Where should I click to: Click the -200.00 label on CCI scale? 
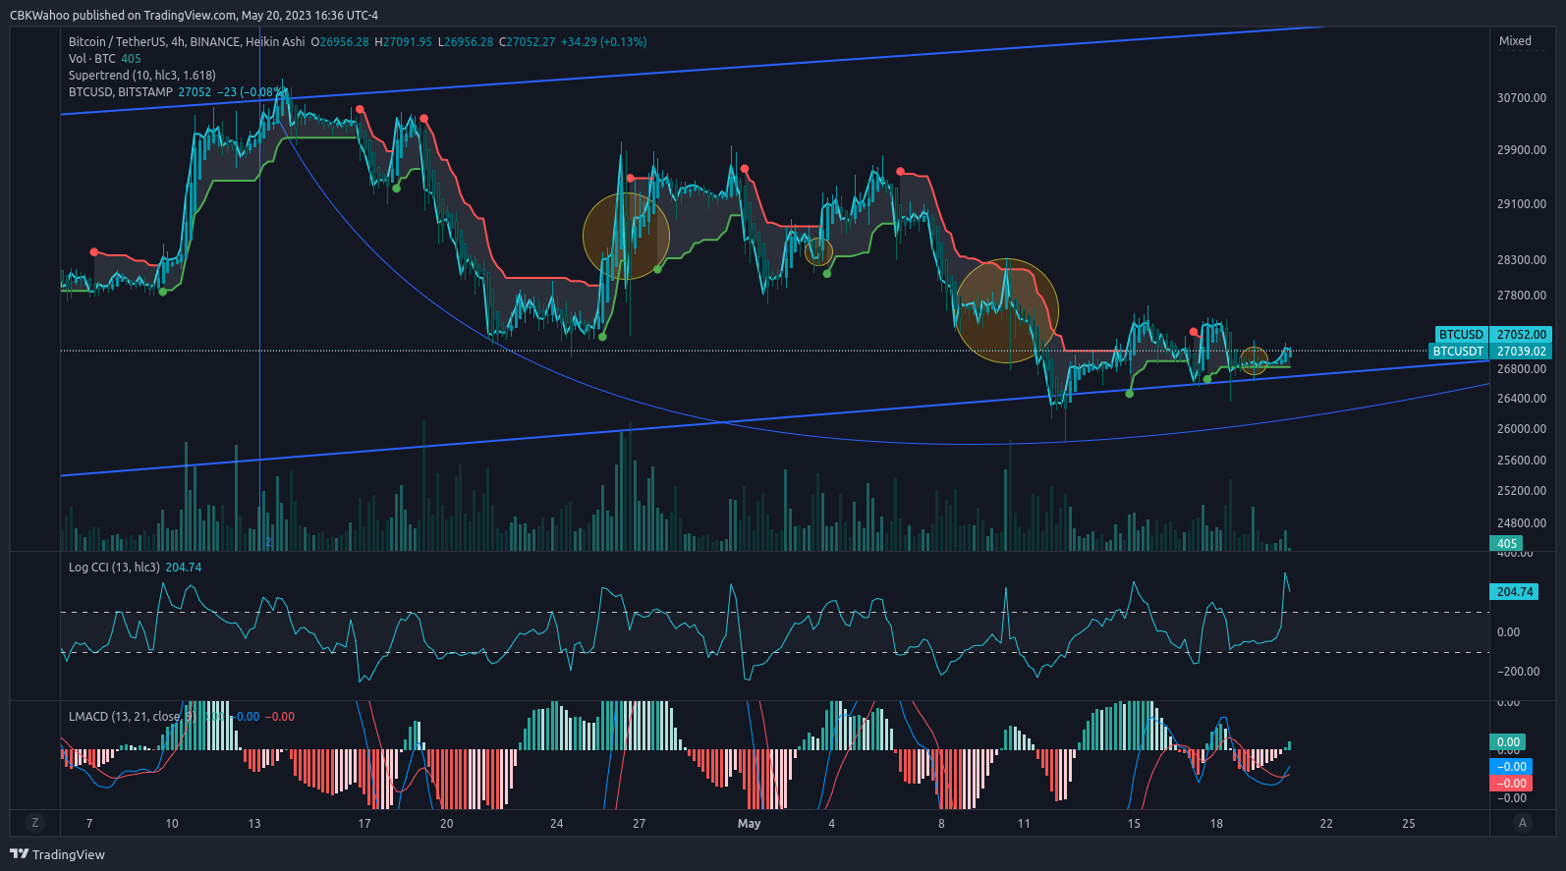(1518, 672)
